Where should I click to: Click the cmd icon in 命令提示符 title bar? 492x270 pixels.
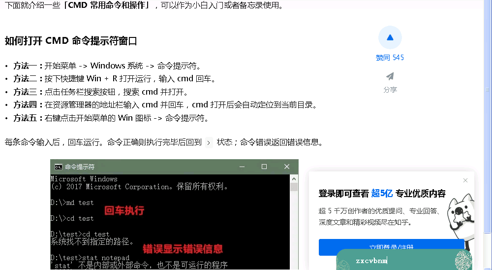59,167
